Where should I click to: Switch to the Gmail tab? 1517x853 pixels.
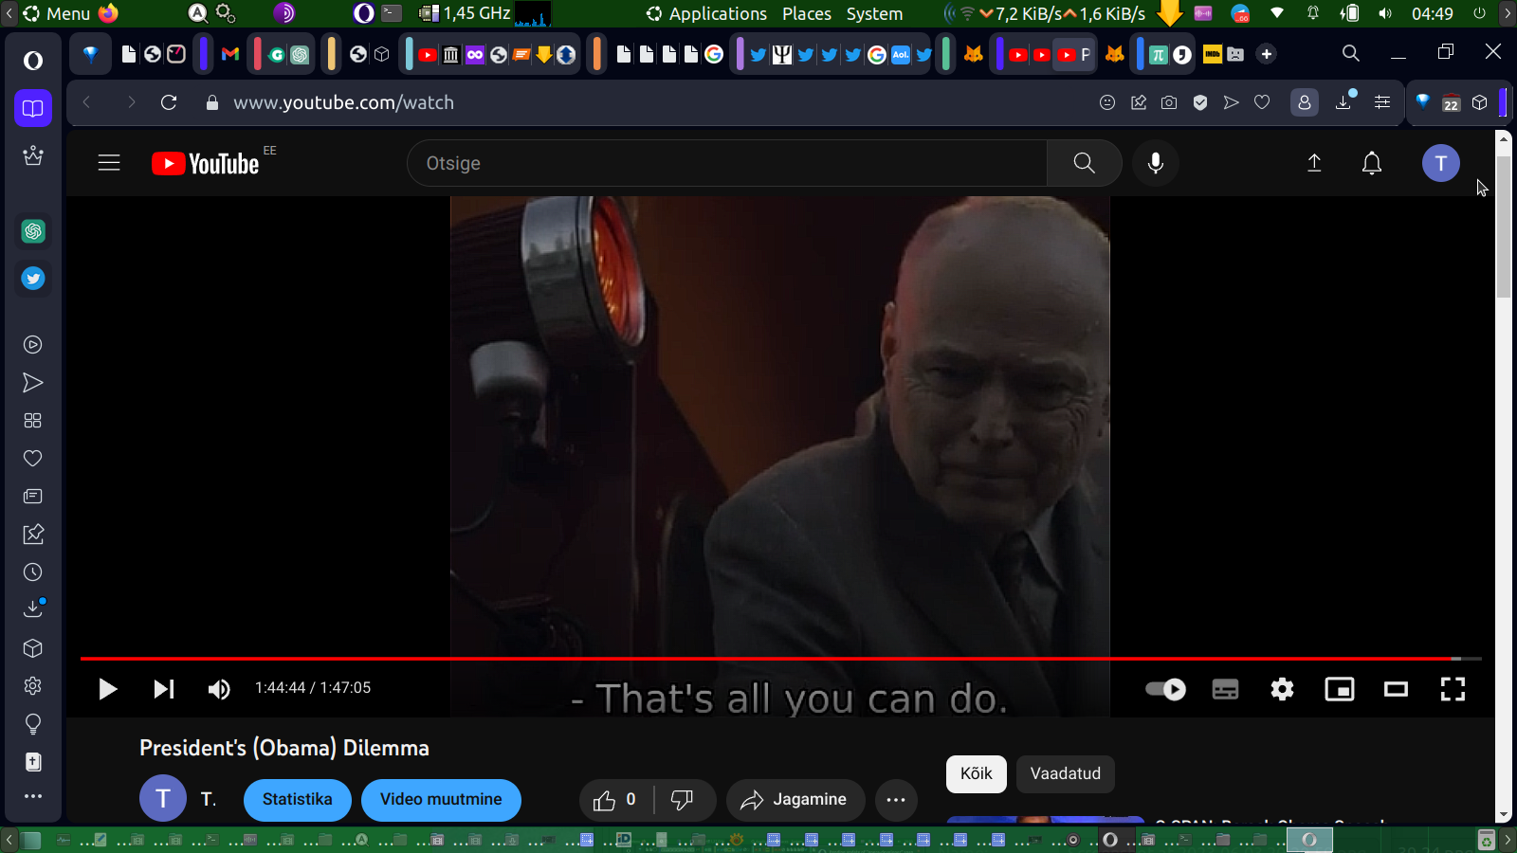pos(230,54)
